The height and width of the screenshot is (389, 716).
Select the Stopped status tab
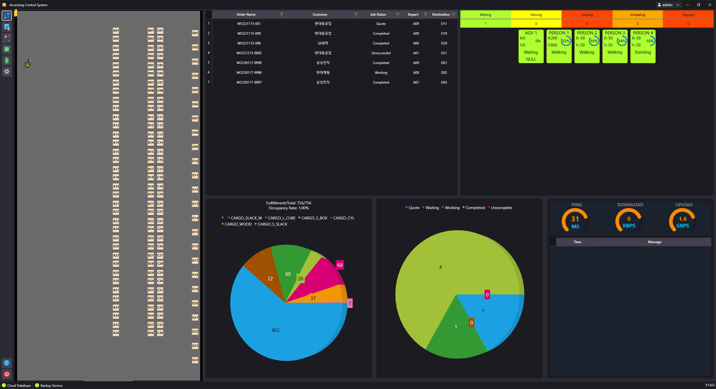pyautogui.click(x=688, y=15)
